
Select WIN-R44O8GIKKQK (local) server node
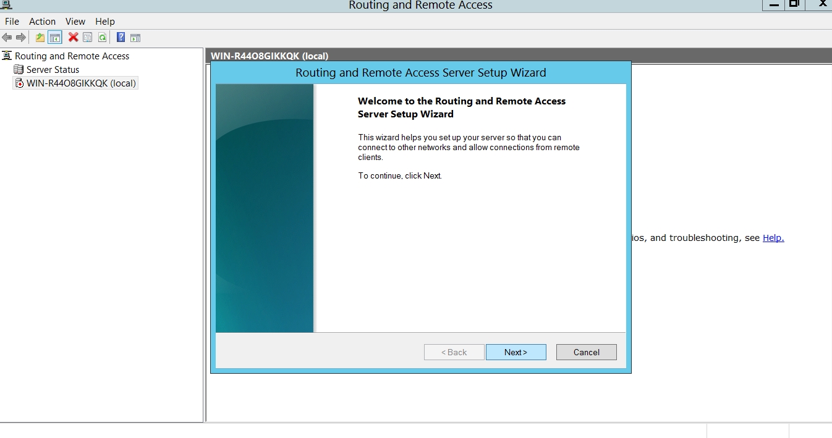tap(81, 83)
